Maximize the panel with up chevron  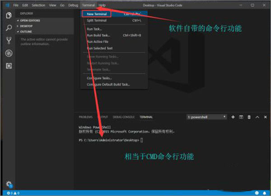(257, 117)
